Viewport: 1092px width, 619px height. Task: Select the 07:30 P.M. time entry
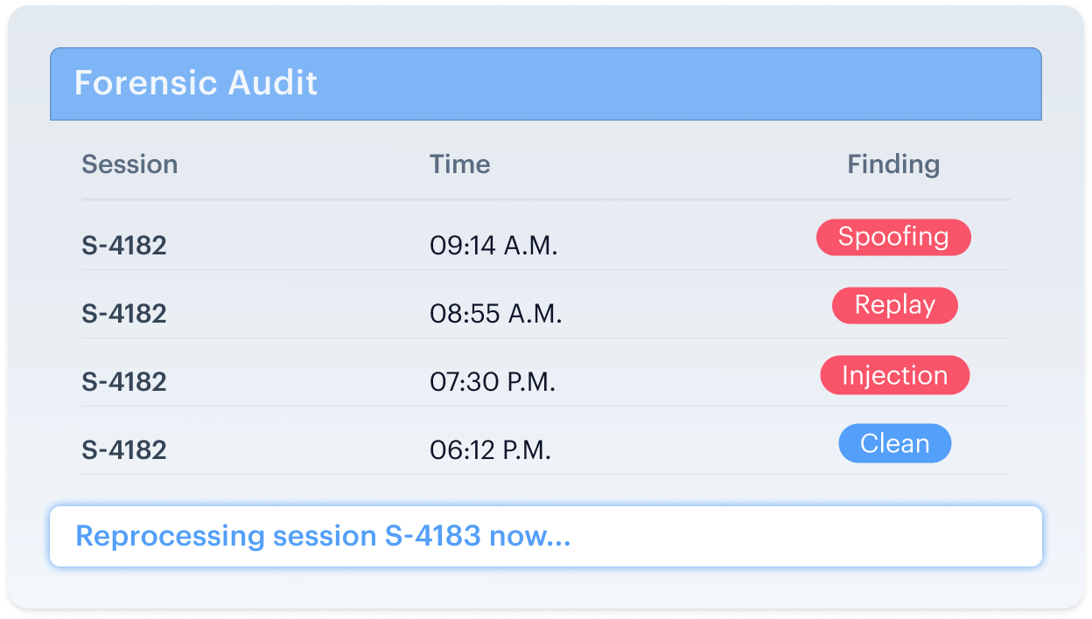click(493, 382)
